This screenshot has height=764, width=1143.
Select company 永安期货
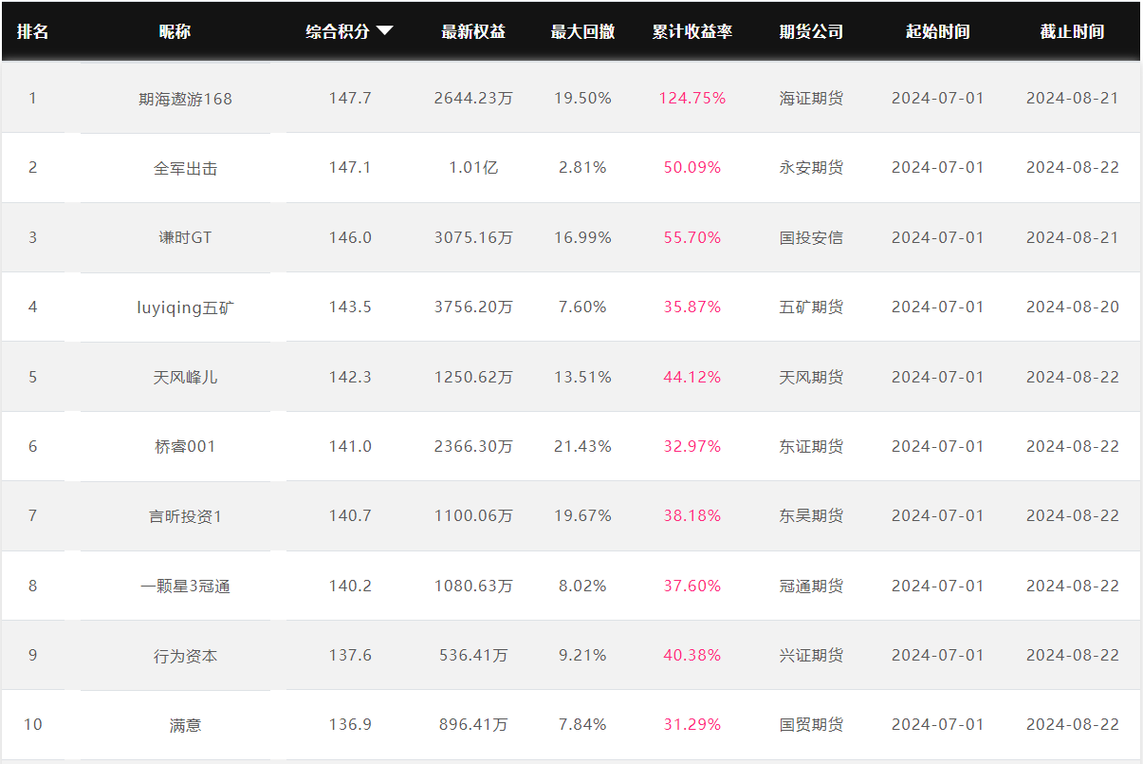tap(811, 167)
